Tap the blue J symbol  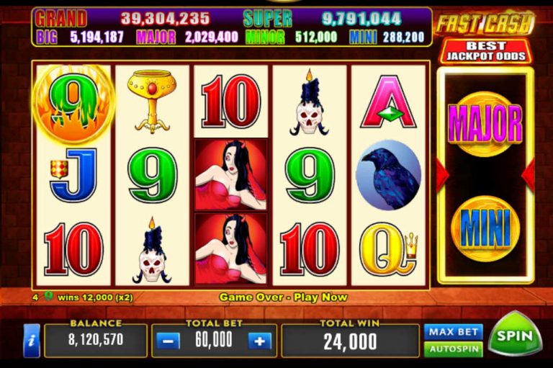74,174
